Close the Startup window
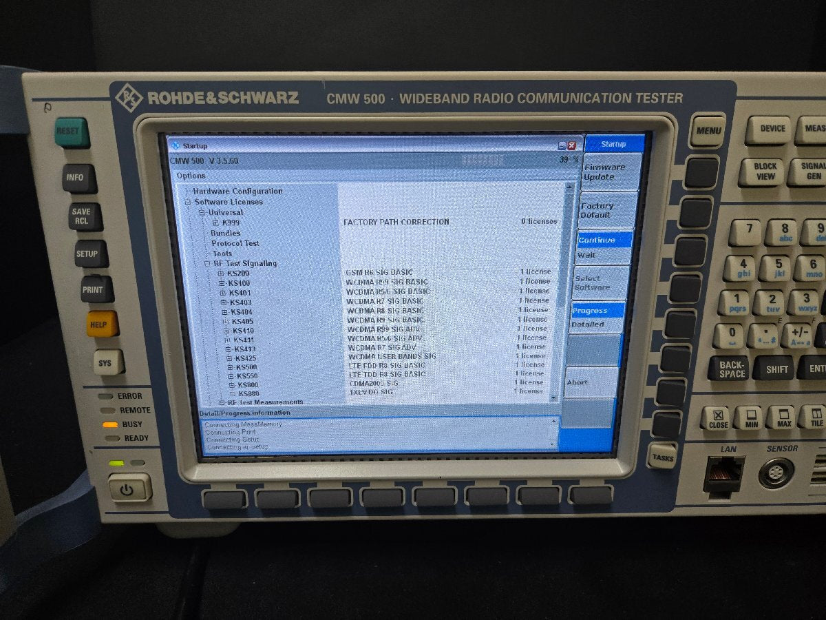Screen dimensions: 826x620 [x=571, y=145]
